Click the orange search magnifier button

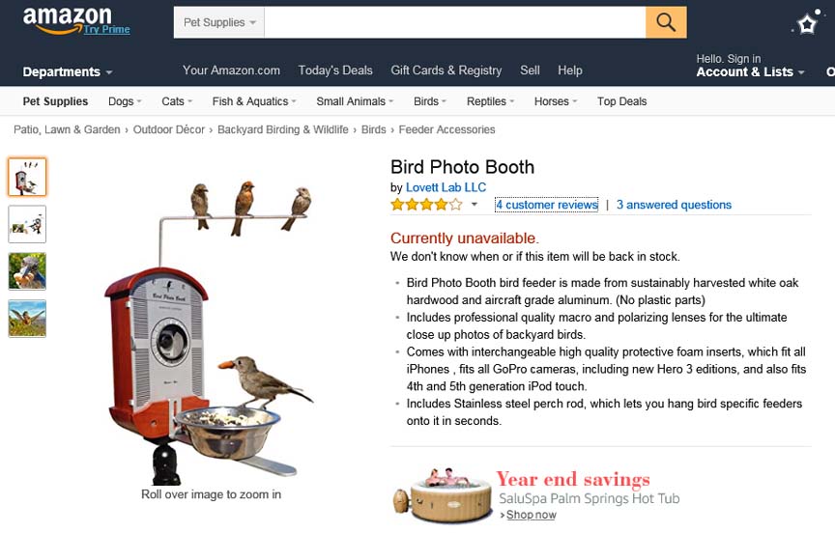point(666,22)
